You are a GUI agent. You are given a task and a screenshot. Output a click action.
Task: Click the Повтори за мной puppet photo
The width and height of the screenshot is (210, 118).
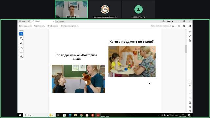pyautogui.click(x=78, y=79)
